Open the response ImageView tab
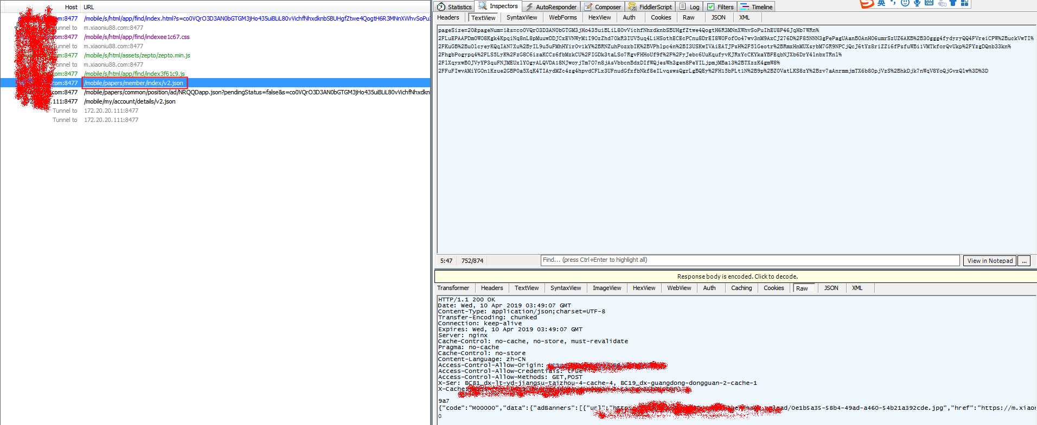This screenshot has width=1037, height=425. tap(607, 288)
